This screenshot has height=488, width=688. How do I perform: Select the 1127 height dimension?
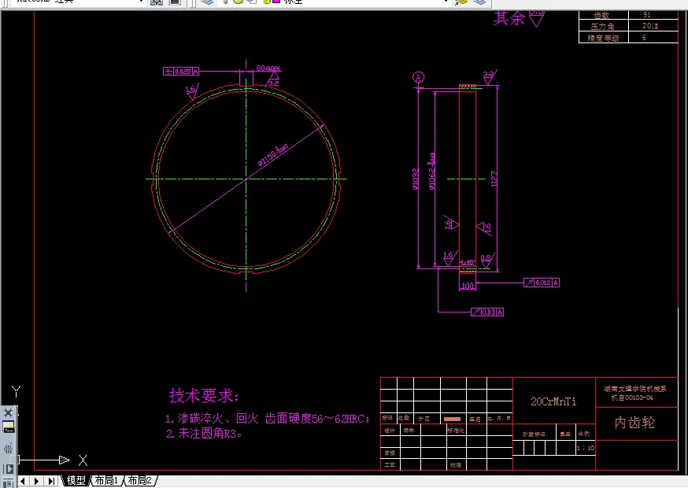(x=494, y=179)
